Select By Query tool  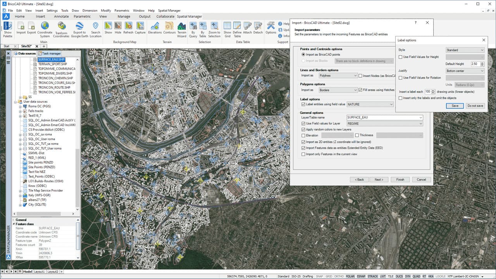[x=193, y=29]
